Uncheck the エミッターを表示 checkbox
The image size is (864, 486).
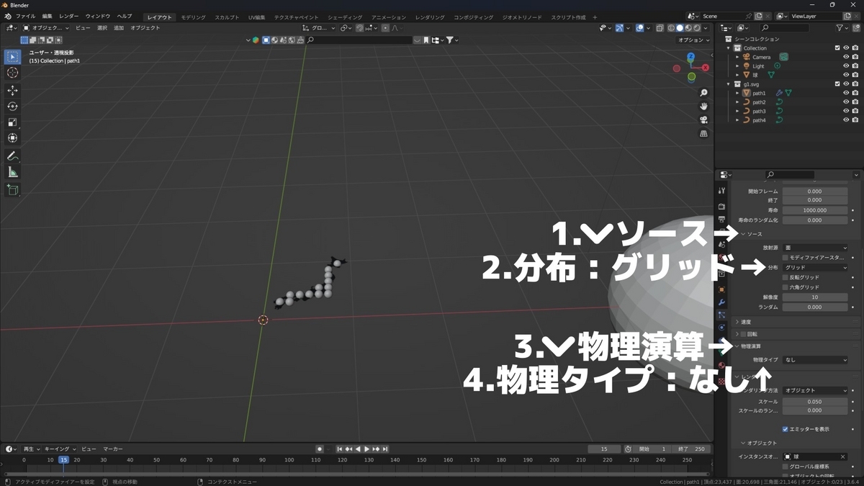(x=786, y=428)
